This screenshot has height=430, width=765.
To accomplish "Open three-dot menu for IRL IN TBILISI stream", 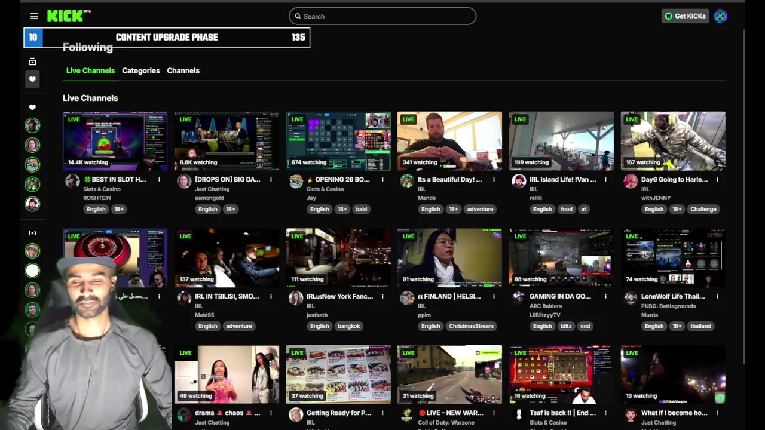I will coord(271,296).
